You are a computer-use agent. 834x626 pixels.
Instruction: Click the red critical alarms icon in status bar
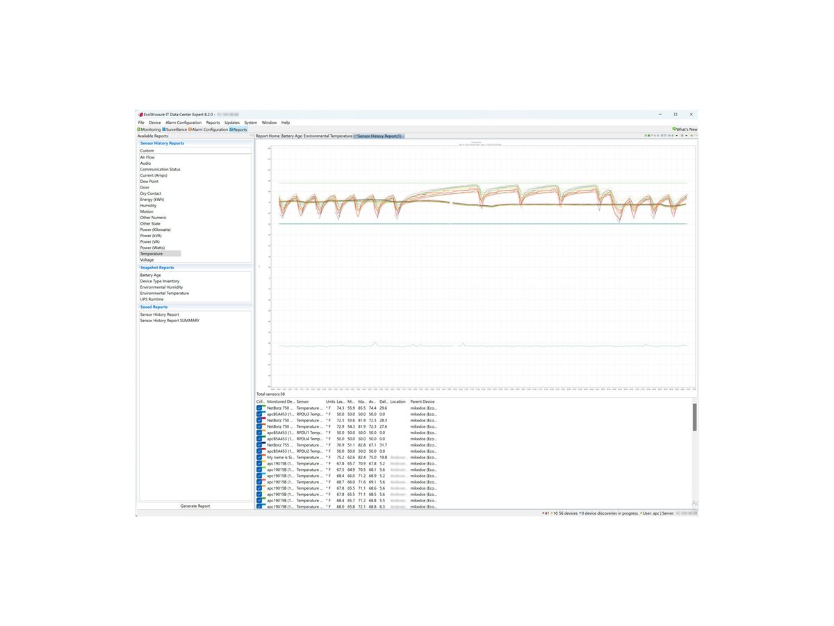(x=543, y=511)
